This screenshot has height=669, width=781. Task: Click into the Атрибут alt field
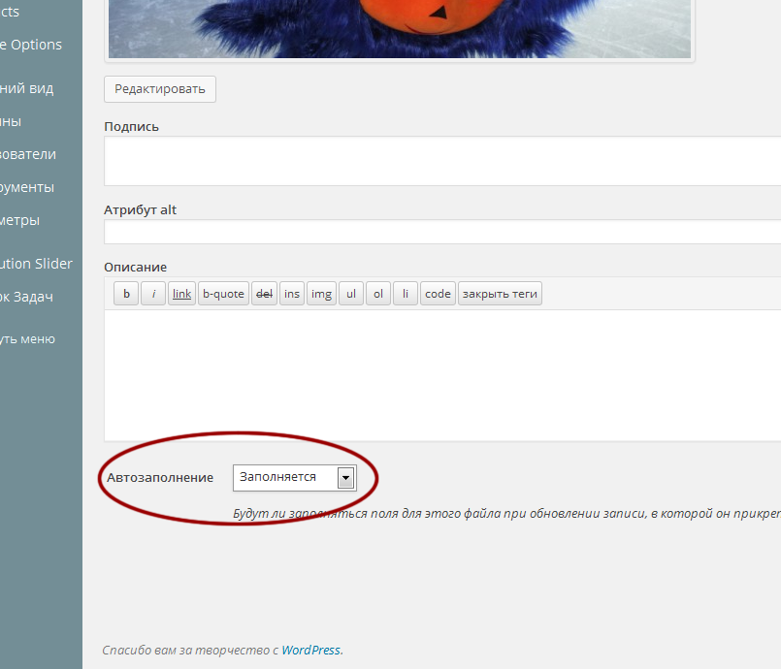click(442, 232)
